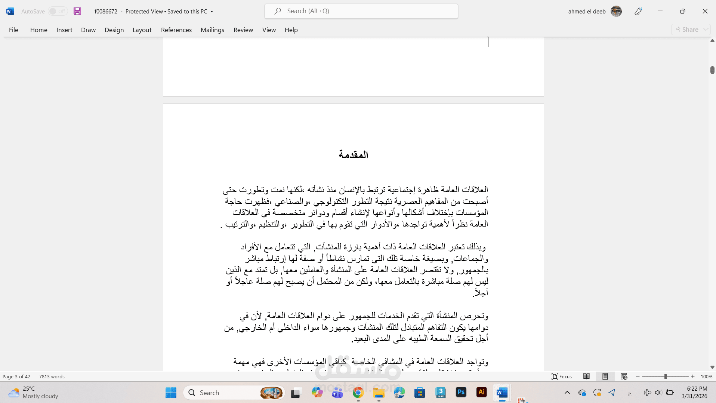Open Illustrator from the taskbar

click(482, 392)
